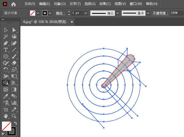Select the Column Graph tool
The image size is (184, 137).
click(14, 103)
